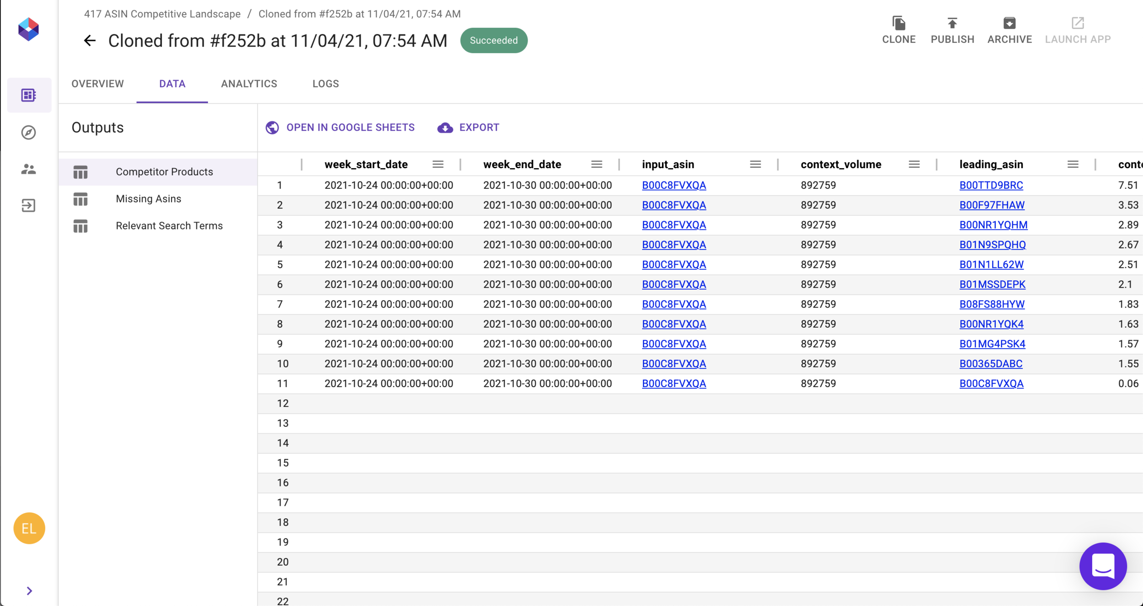Archive this cloned run
The width and height of the screenshot is (1143, 606).
[1009, 30]
